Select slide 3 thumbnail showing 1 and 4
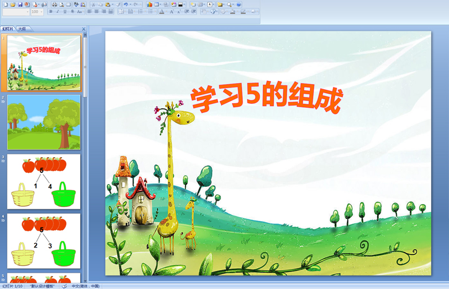 click(44, 182)
